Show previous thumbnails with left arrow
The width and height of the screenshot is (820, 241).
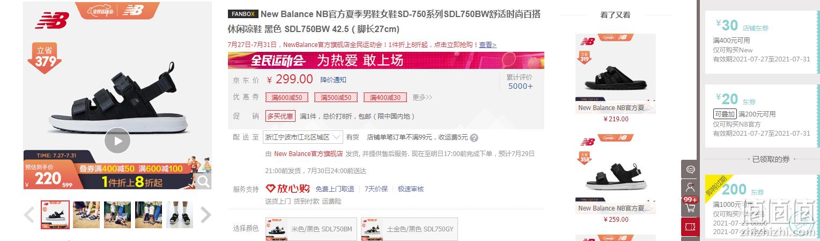[x=29, y=215]
